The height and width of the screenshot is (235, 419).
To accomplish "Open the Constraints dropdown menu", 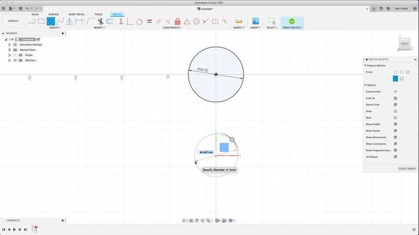I will [x=172, y=27].
